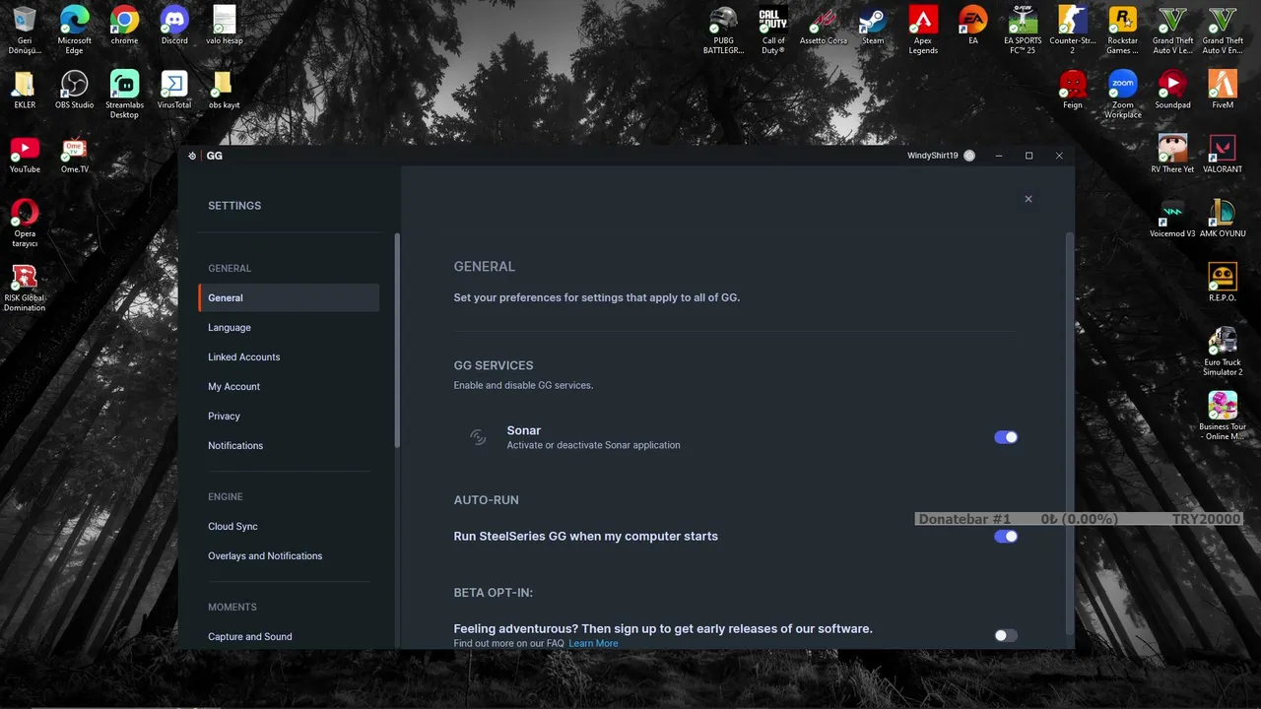Disable the Sonar application toggle
This screenshot has height=709, width=1261.
(x=1006, y=437)
